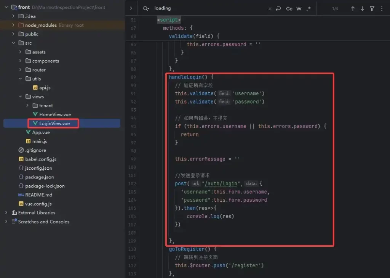Click Scratches and Consoles entry
This screenshot has width=390, height=278.
[x=43, y=222]
